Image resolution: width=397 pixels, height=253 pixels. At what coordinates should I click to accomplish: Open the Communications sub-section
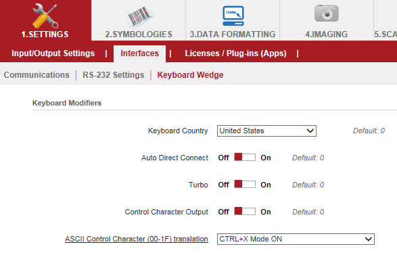(37, 75)
